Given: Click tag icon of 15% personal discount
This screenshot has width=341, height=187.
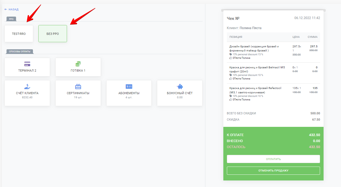Looking at the screenshot, I should coord(231,54).
